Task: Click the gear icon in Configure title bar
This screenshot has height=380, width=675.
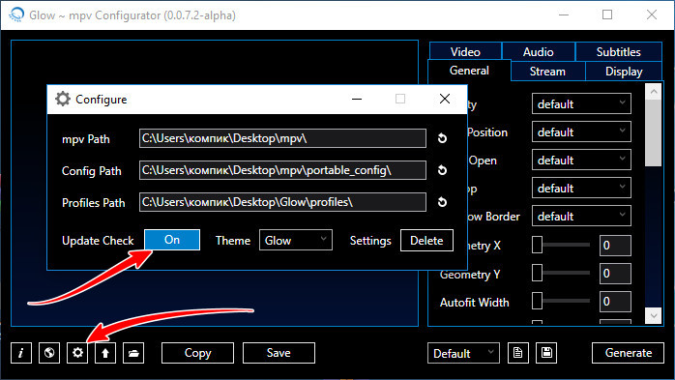Action: (63, 99)
